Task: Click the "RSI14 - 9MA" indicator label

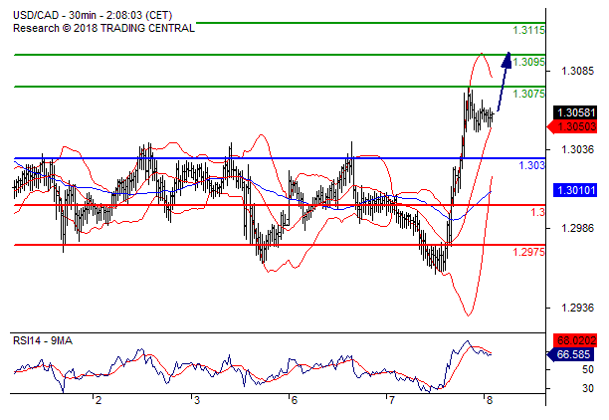Action: tap(43, 340)
